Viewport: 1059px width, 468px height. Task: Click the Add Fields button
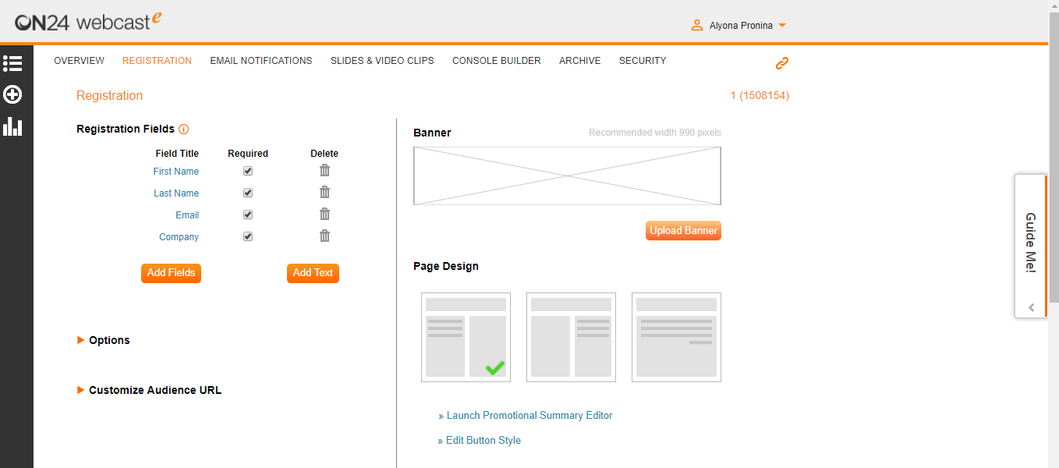(171, 273)
